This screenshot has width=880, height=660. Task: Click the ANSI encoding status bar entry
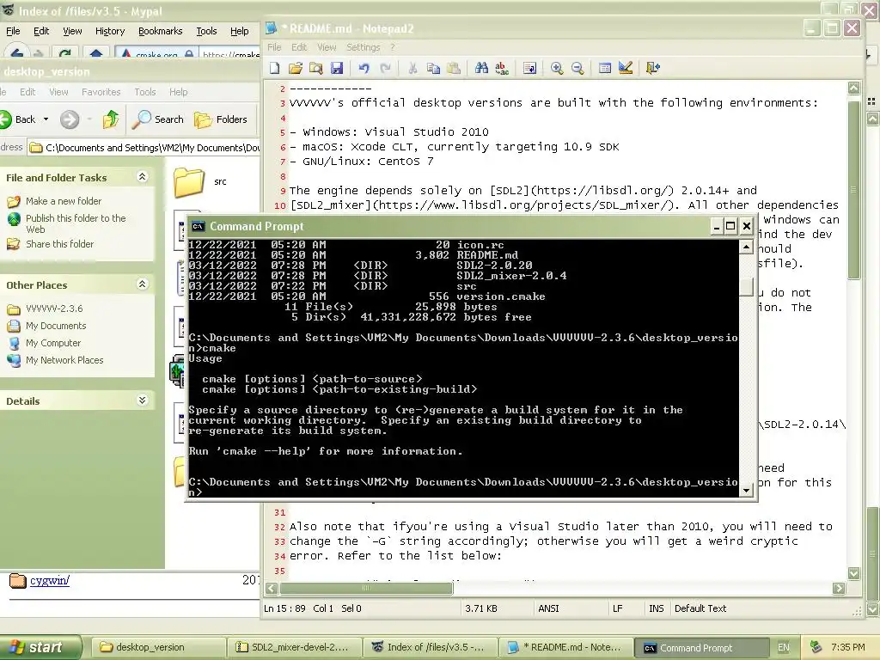click(x=548, y=608)
